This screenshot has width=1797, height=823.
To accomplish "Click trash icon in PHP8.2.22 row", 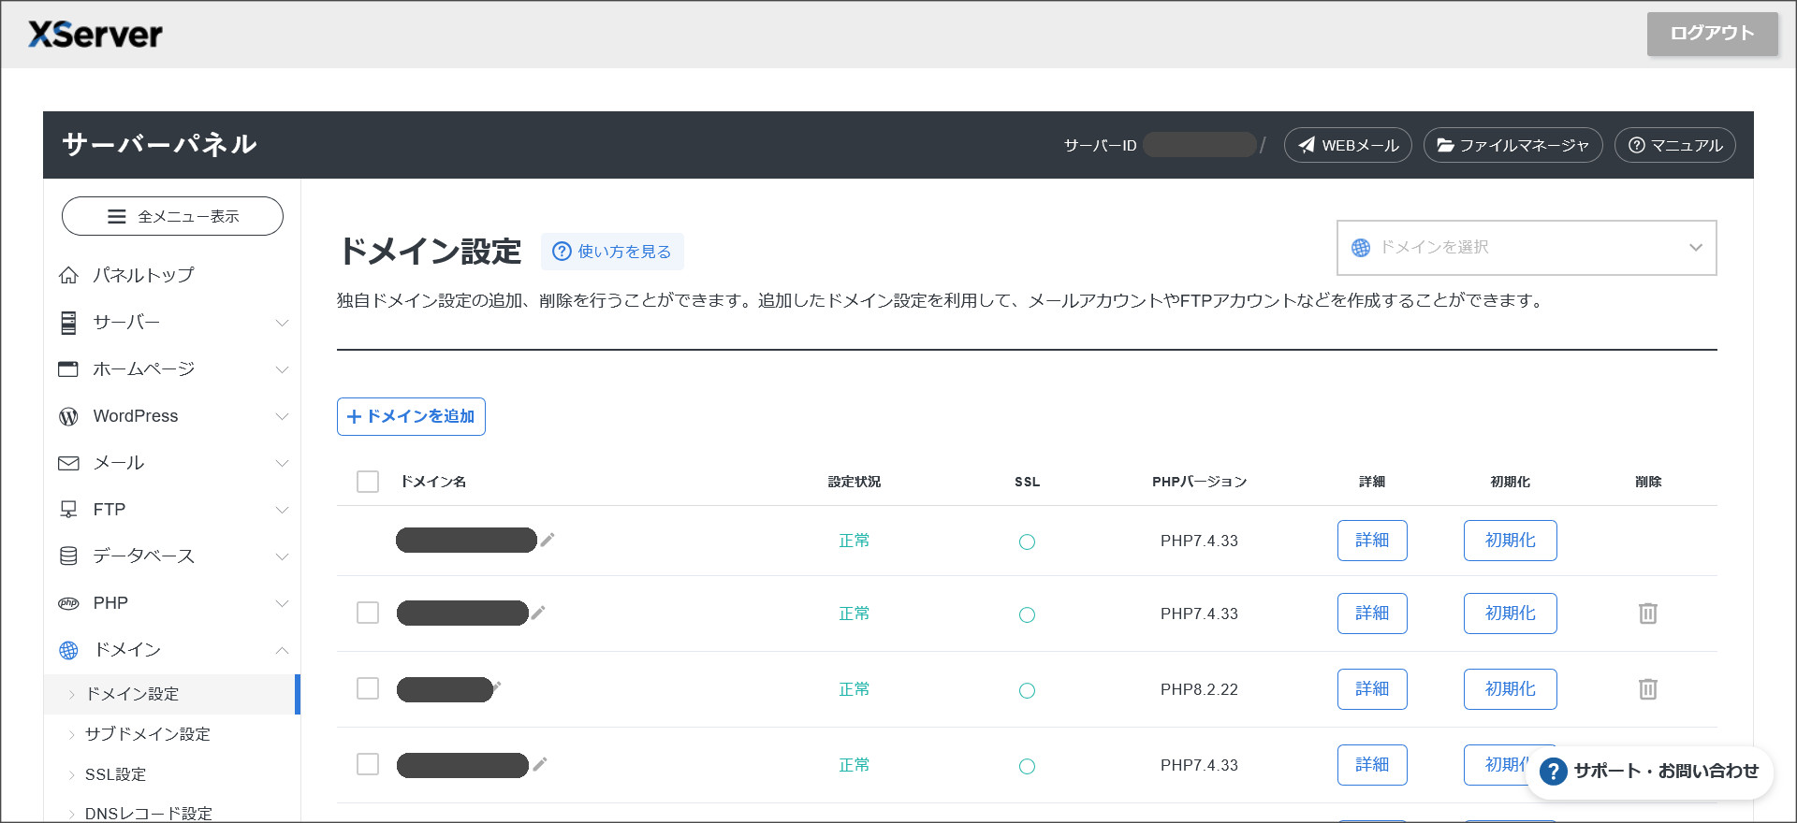I will (x=1648, y=689).
